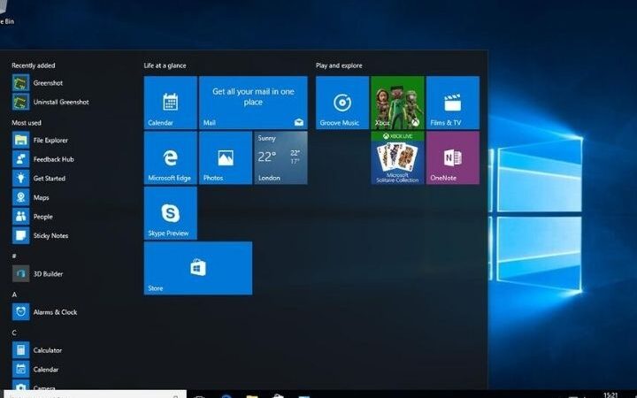Launch Sticky Notes
637x398 pixels.
tap(40, 235)
